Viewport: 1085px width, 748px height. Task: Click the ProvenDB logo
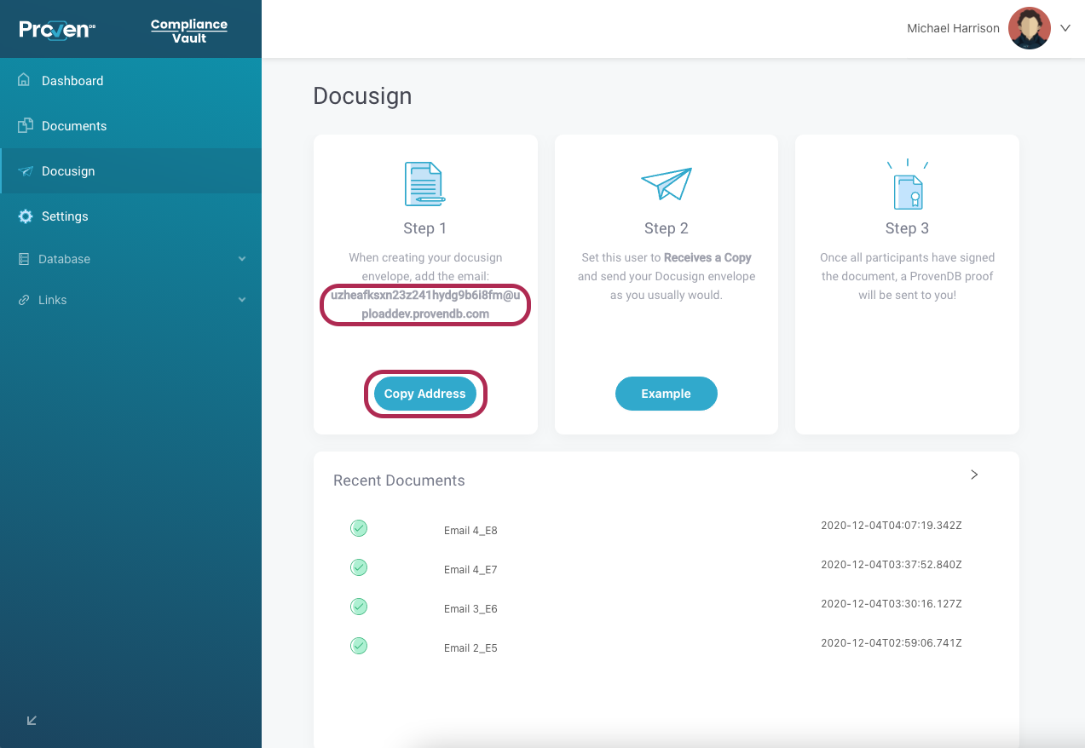(x=57, y=29)
